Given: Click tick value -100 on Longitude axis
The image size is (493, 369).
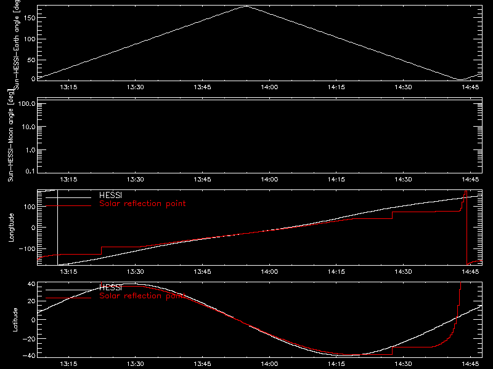Looking at the screenshot, I should 27,249.
